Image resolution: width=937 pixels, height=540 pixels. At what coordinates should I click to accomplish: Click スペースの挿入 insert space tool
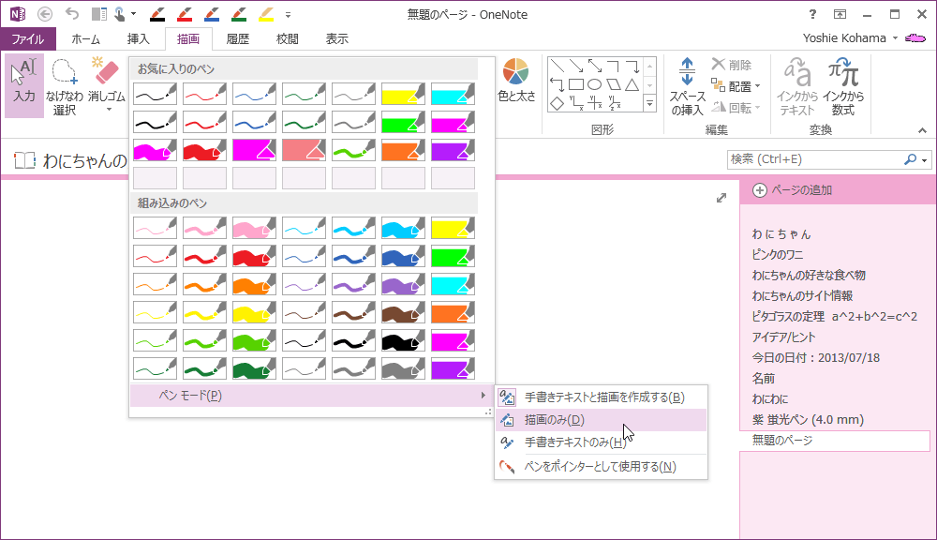tap(687, 85)
